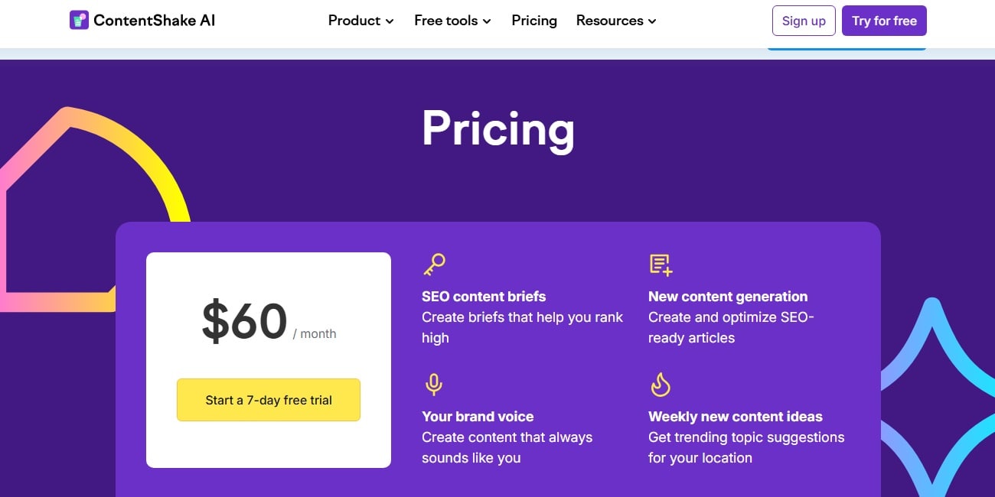Click the Weekly new content ideas heading
Screen dimensions: 995x497
tap(736, 417)
